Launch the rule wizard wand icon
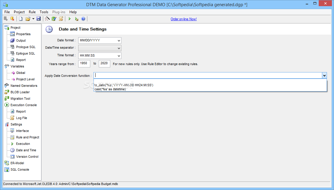 pyautogui.click(x=47, y=19)
